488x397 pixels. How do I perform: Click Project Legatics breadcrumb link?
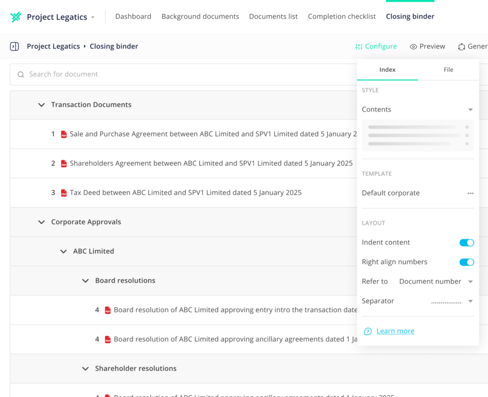[x=53, y=46]
